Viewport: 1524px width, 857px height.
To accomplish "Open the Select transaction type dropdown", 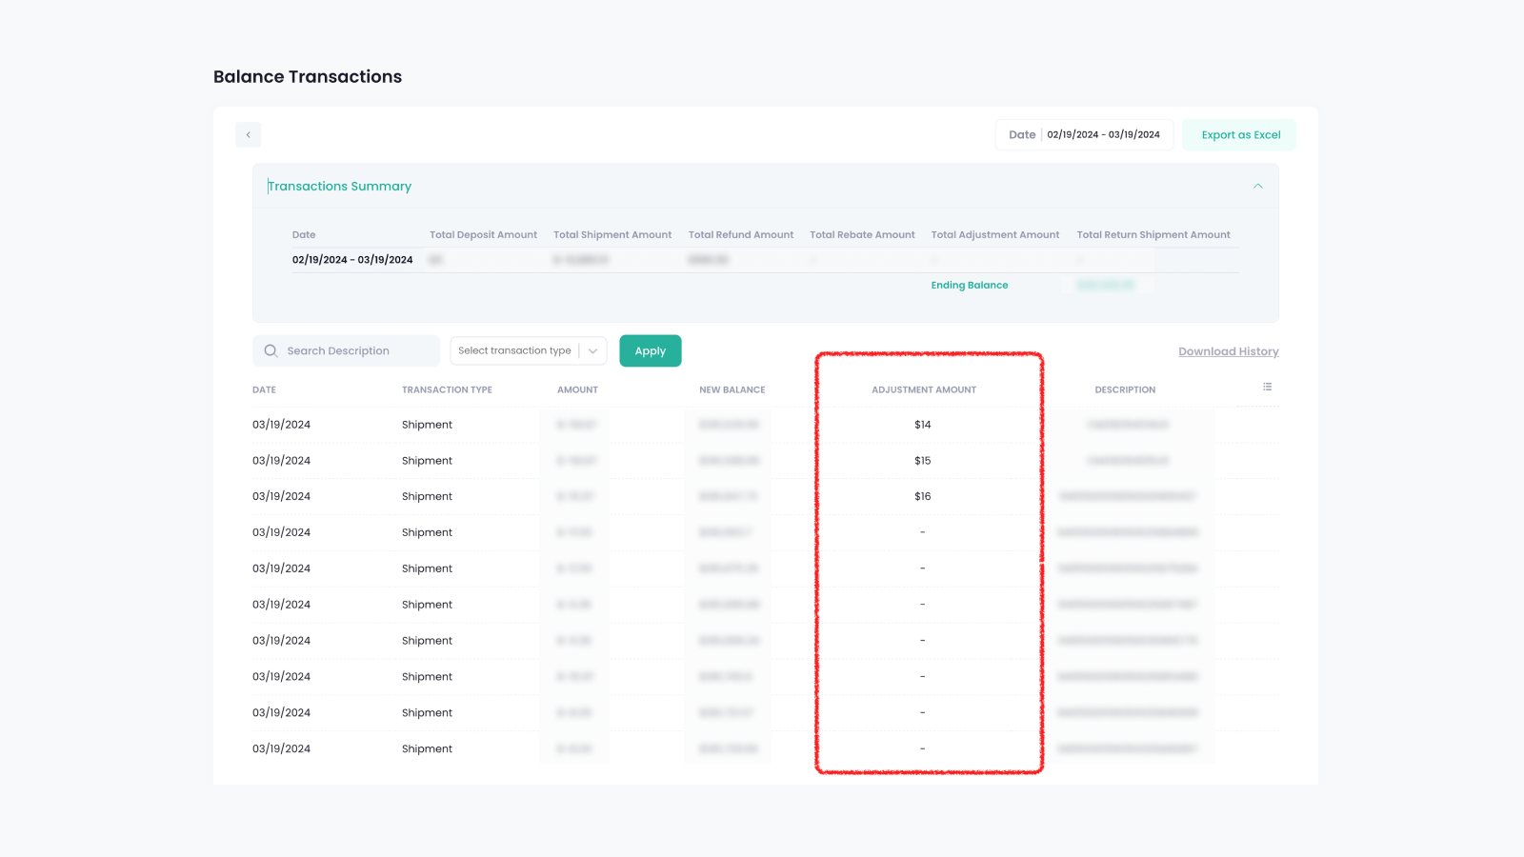I will click(519, 350).
